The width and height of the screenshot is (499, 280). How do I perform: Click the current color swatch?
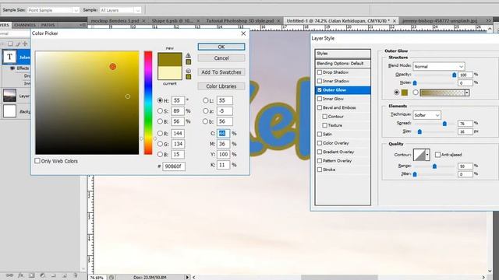170,73
